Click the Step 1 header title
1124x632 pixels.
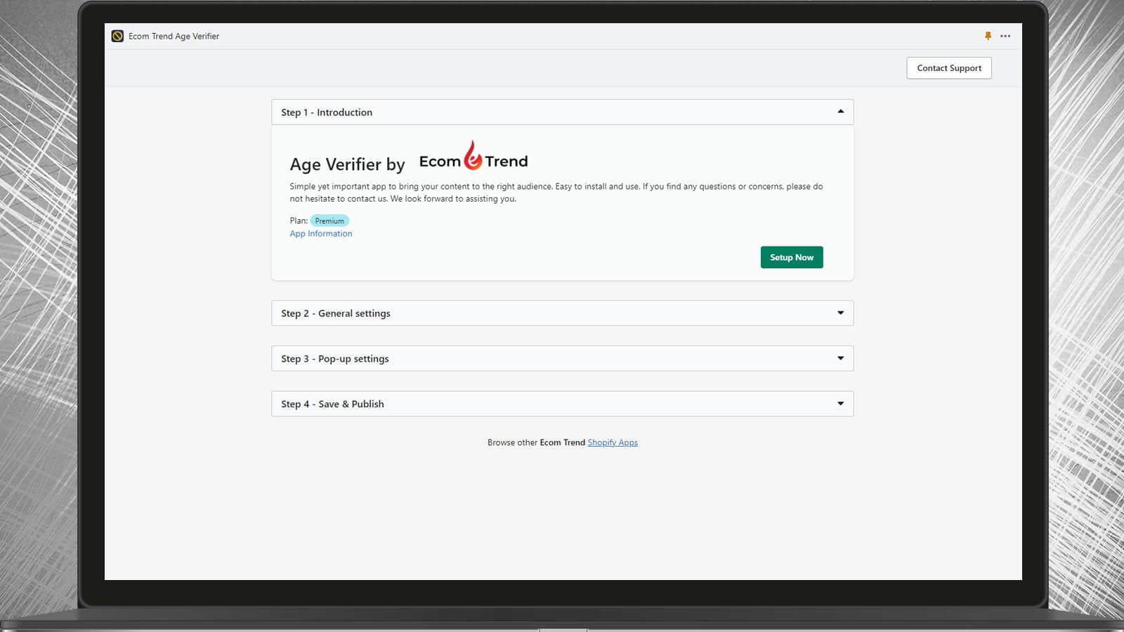[x=326, y=112]
